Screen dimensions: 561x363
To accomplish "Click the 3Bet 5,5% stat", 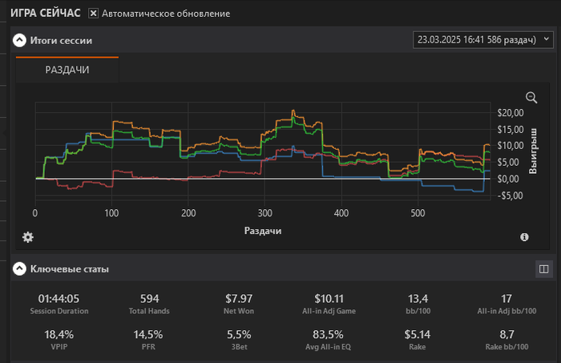I will (x=239, y=333).
